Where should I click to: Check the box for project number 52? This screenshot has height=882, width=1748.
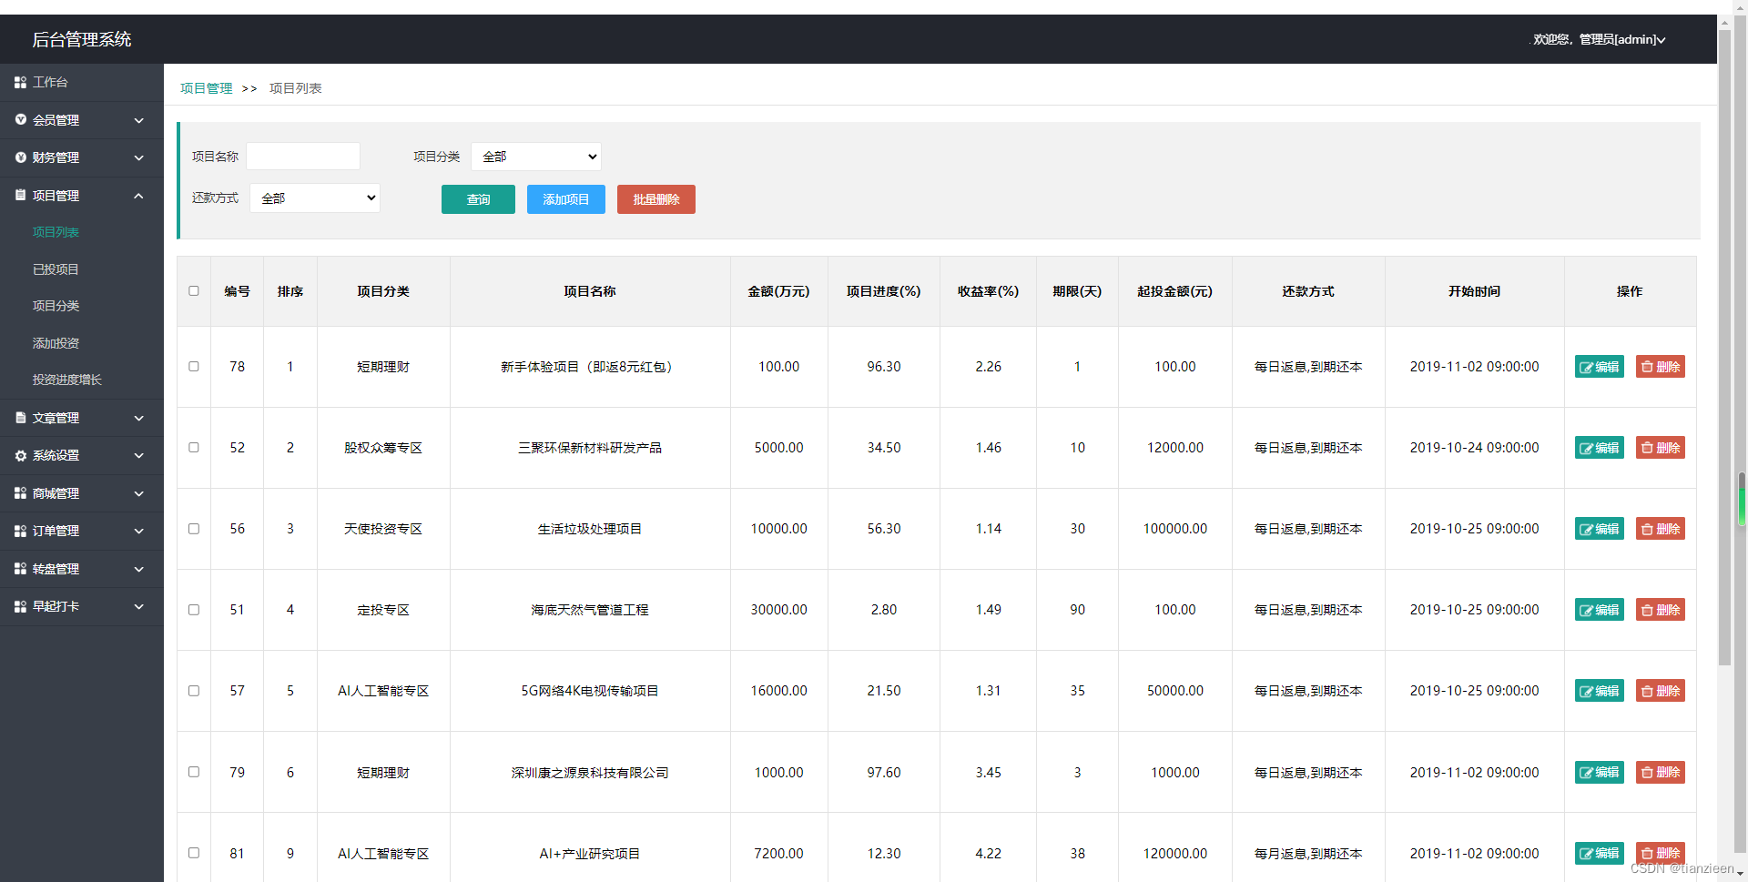(x=194, y=447)
